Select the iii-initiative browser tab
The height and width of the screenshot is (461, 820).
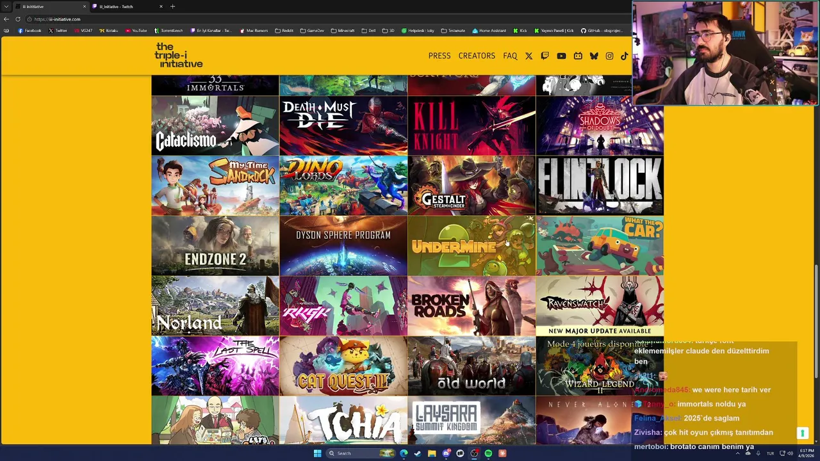(x=51, y=6)
